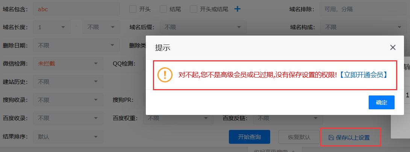Open the 域名长度 minimum dropdown showing 1
Screen dimensions: 410x152
52,27
